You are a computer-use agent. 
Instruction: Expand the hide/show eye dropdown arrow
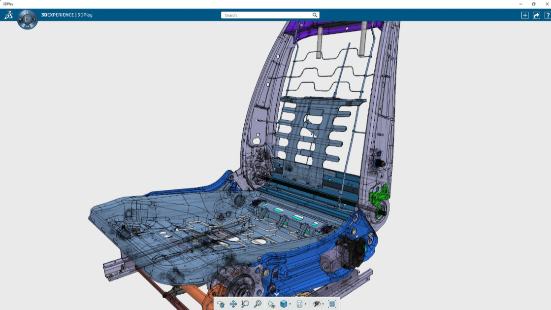pyautogui.click(x=323, y=305)
